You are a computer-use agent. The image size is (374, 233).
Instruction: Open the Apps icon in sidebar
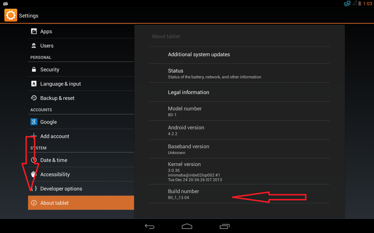(34, 31)
